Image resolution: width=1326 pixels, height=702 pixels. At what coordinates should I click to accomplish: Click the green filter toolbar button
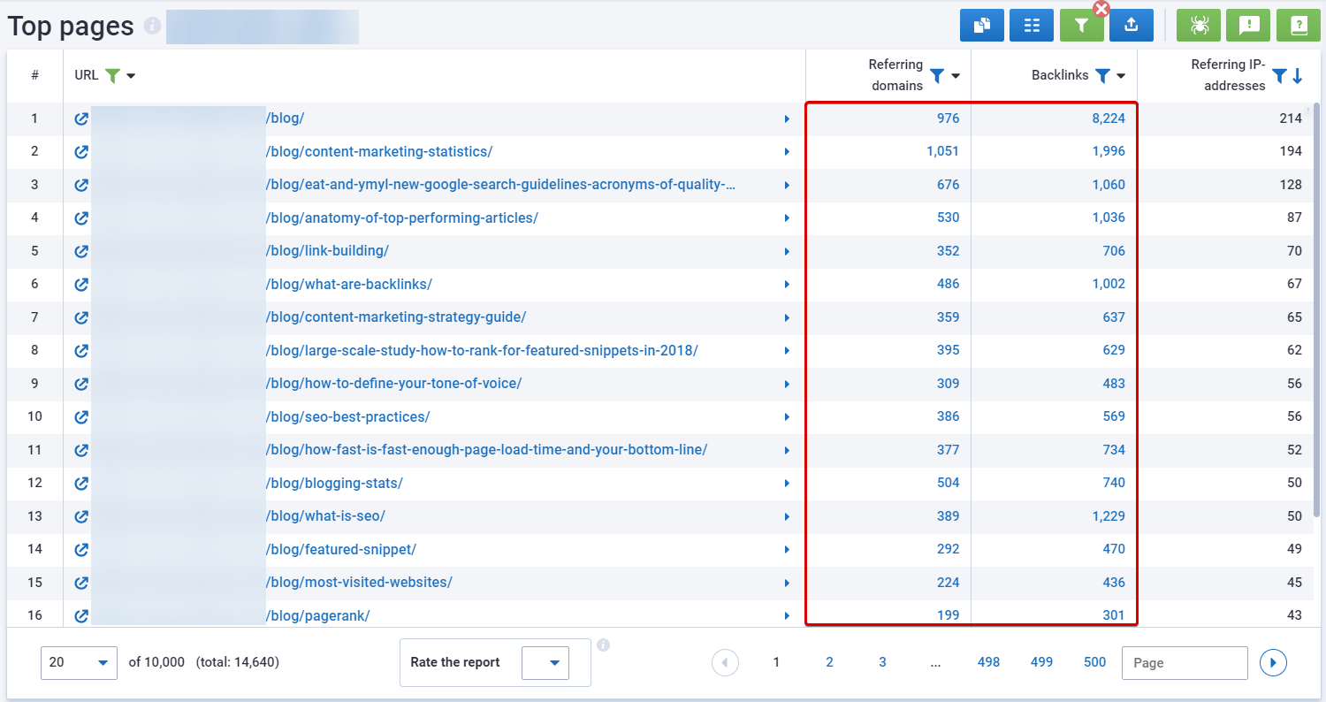coord(1082,26)
